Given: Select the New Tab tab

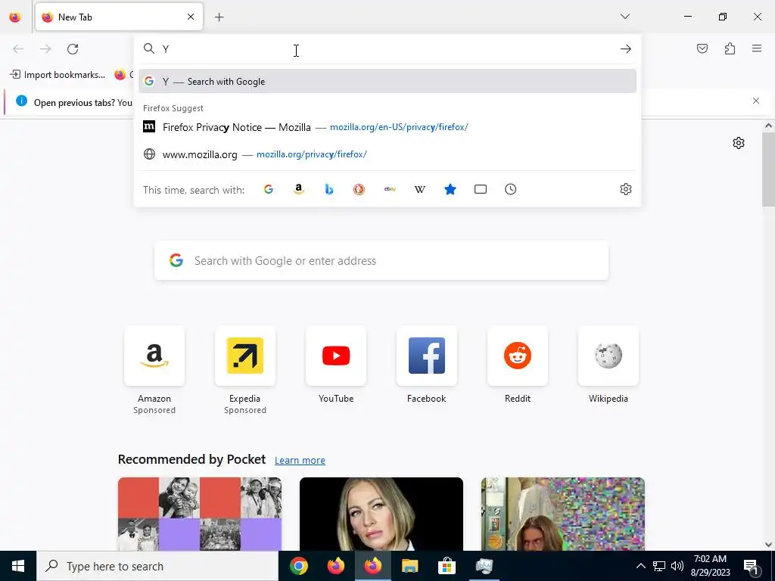Looking at the screenshot, I should pos(119,17).
